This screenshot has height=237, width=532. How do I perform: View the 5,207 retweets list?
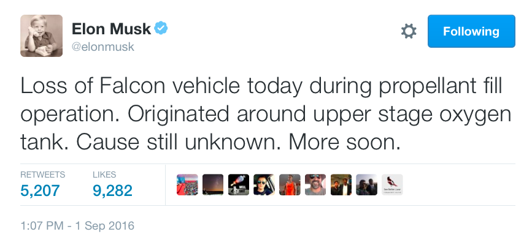pos(40,190)
